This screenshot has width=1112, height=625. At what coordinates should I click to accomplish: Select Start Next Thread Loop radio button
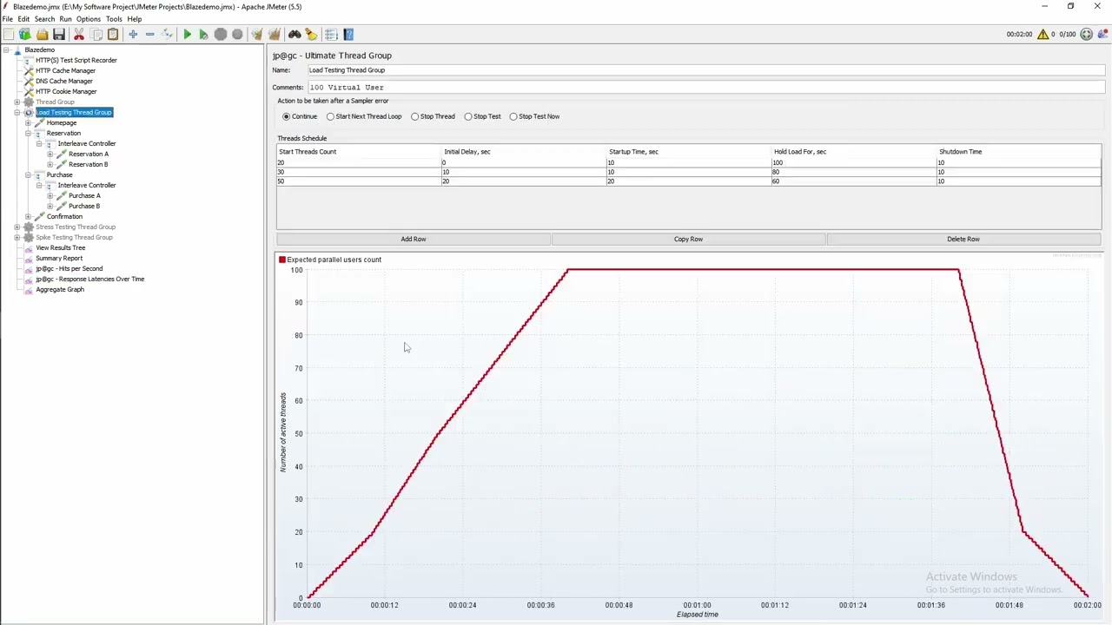point(330,116)
